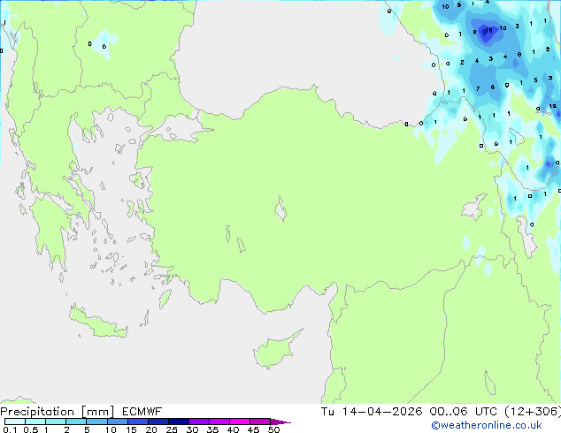Click the 'Precipitation [mm]' title text
This screenshot has width=561, height=433.
(x=57, y=412)
